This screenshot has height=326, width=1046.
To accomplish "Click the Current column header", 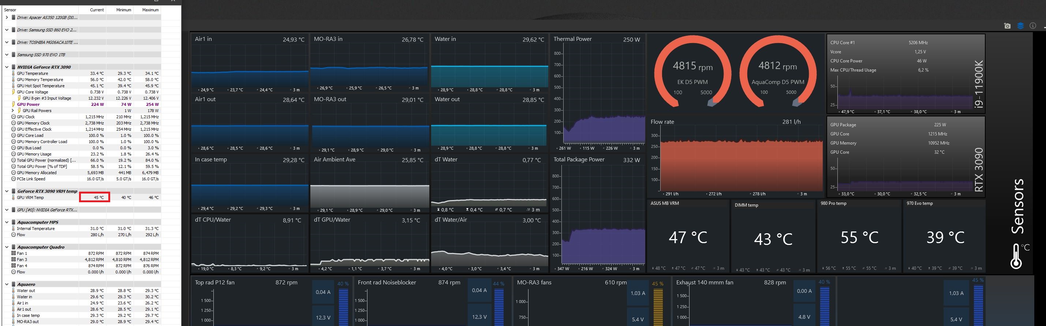I will tap(97, 10).
